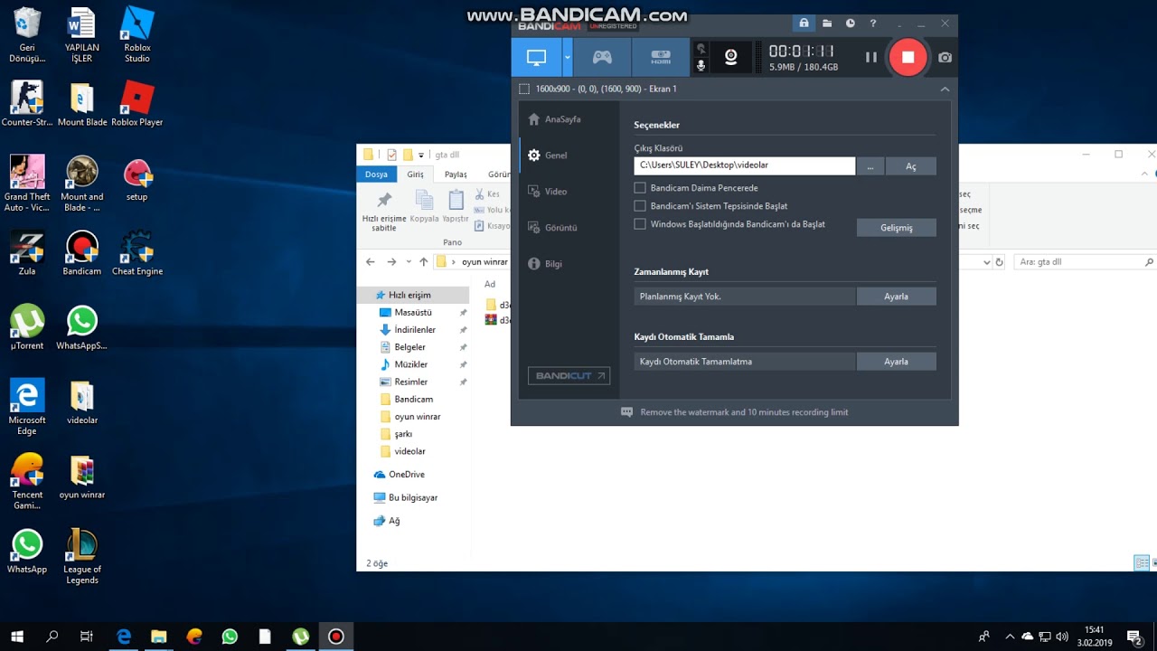Open Görüntü settings in Bandicam
The image size is (1157, 651).
click(x=552, y=228)
